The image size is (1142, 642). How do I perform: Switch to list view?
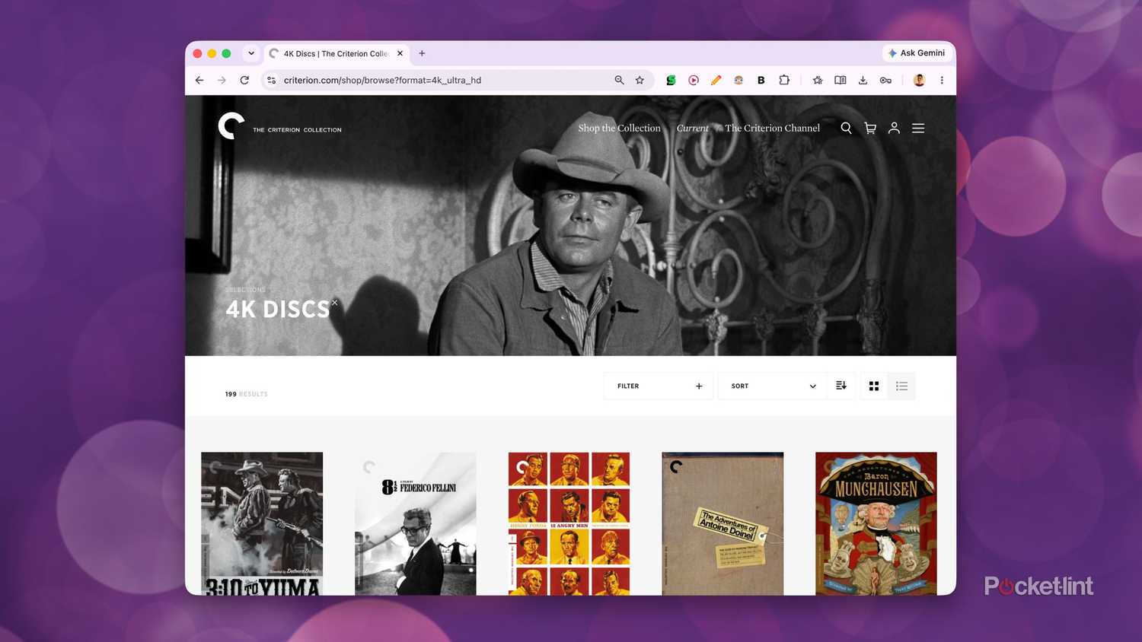point(901,386)
